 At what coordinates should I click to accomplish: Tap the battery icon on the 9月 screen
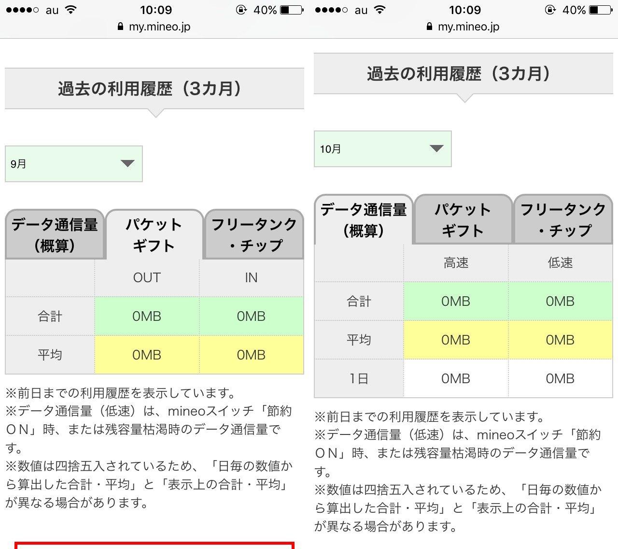pos(292,10)
